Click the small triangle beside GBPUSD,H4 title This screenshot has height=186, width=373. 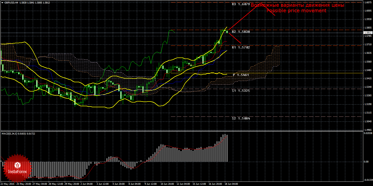pyautogui.click(x=3, y=2)
